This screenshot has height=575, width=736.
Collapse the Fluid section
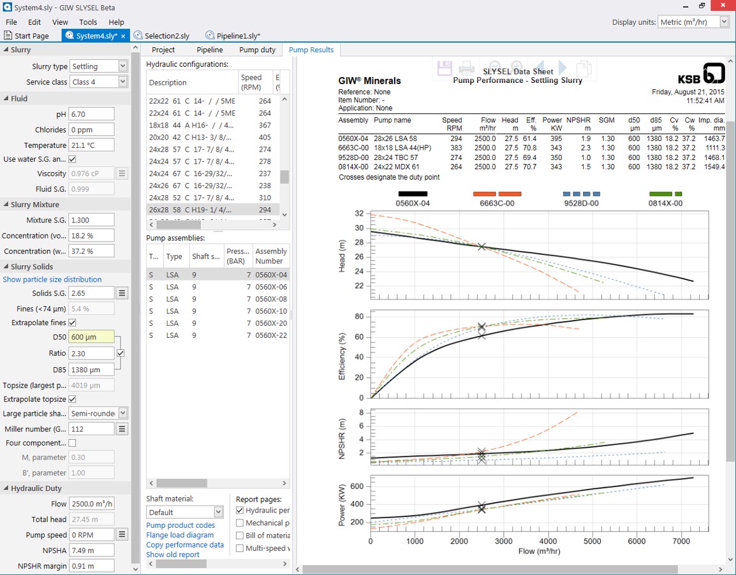coord(6,99)
